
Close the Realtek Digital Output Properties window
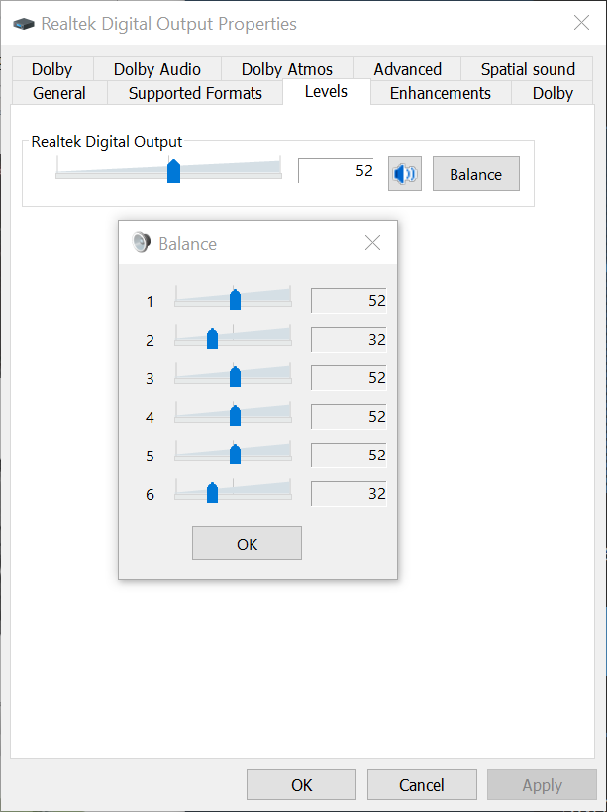(581, 23)
